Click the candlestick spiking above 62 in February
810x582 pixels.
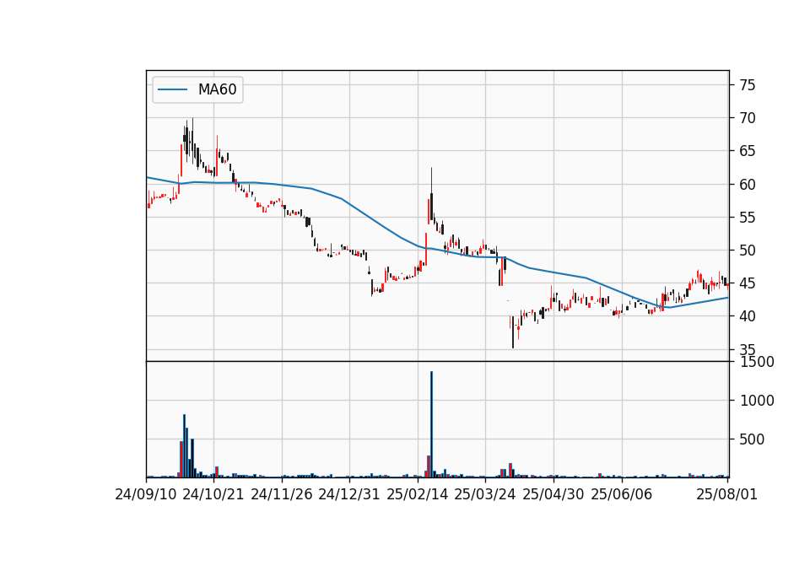coord(431,195)
